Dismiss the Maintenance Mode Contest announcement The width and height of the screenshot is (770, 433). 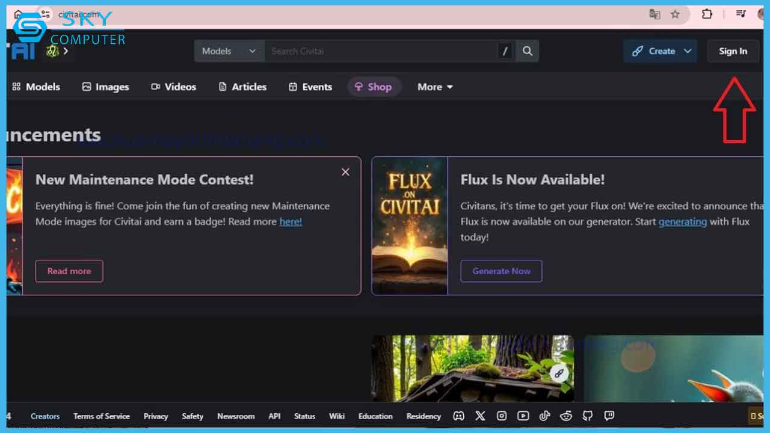click(345, 172)
